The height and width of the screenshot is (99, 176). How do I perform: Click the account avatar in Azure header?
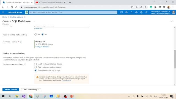pos(174,12)
